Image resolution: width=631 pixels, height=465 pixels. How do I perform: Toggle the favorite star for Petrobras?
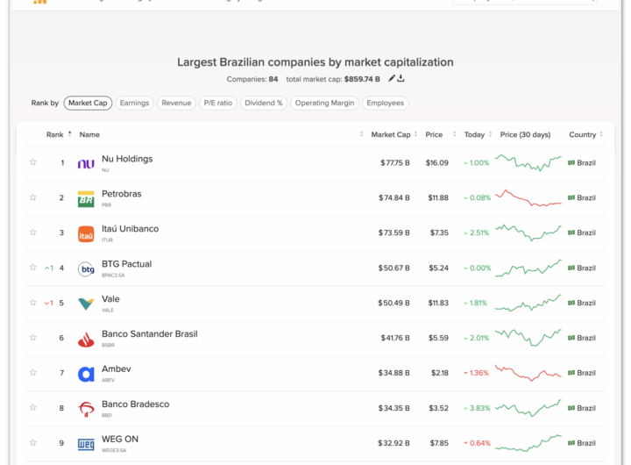coord(33,197)
